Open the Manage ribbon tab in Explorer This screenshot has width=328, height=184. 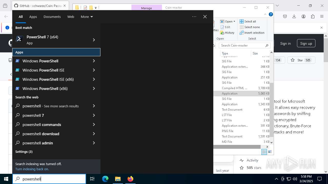147,8
